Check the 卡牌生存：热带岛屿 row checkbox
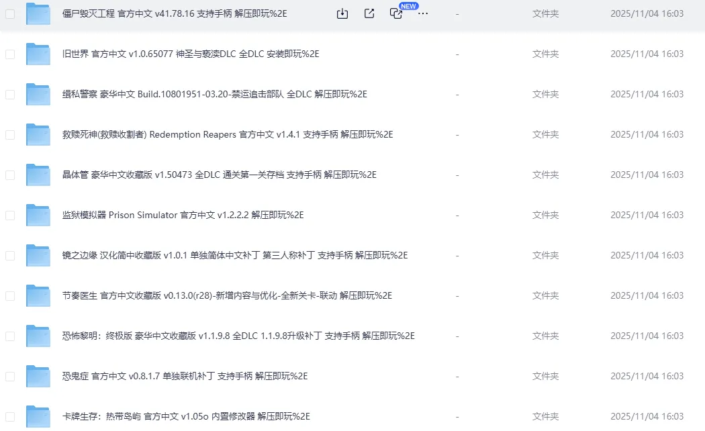This screenshot has height=431, width=705. coord(10,417)
